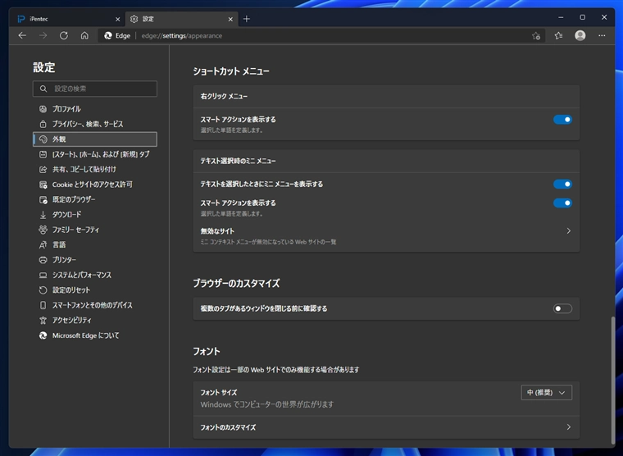
Task: Toggle right-click menu スマート アクションを表示する
Action: (x=562, y=120)
